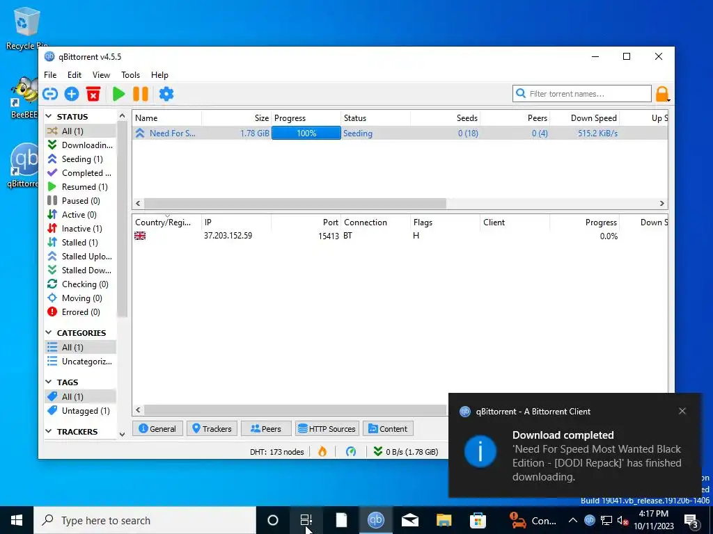Select the Active (0) filter

(x=80, y=214)
